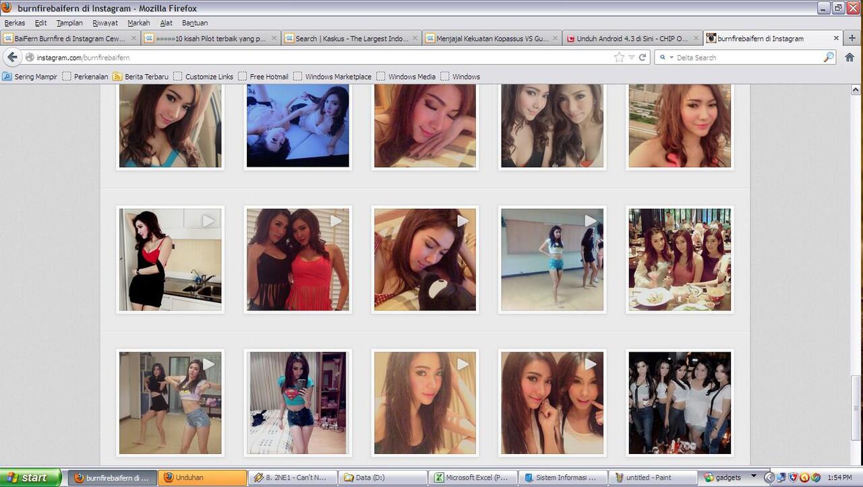Viewport: 863px width, 487px height.
Task: Open the Riwayat menu
Action: [105, 23]
